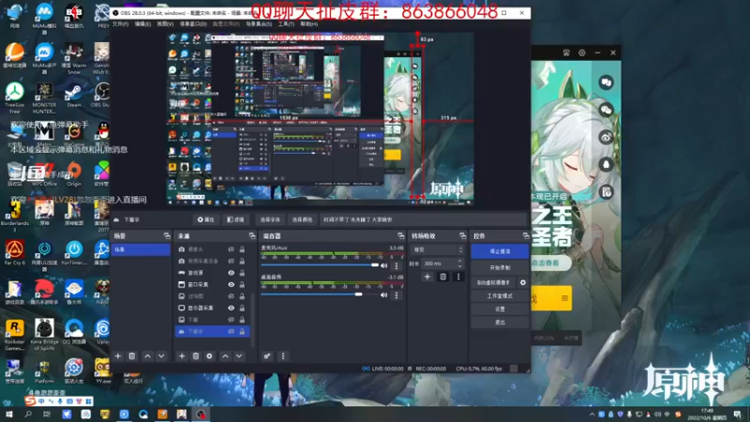Open the 编辑(E) menu in OBS

[x=142, y=24]
